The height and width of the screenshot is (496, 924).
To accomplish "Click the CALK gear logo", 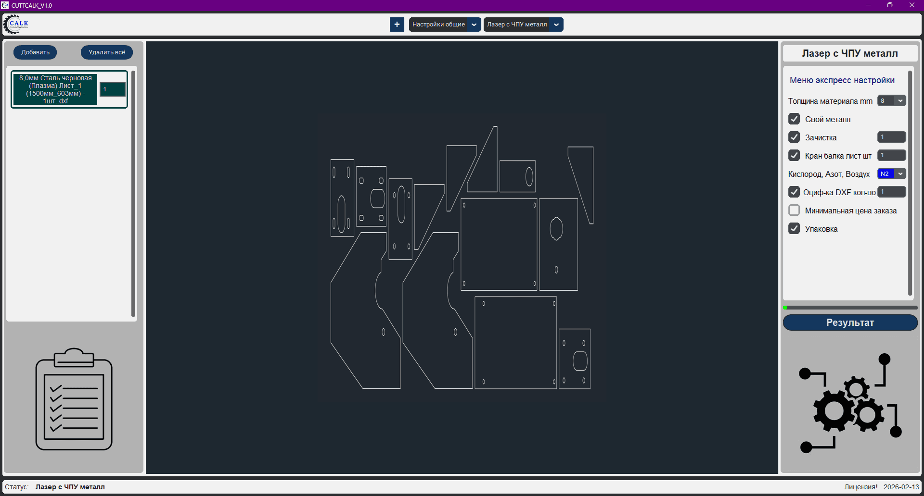I will point(16,24).
